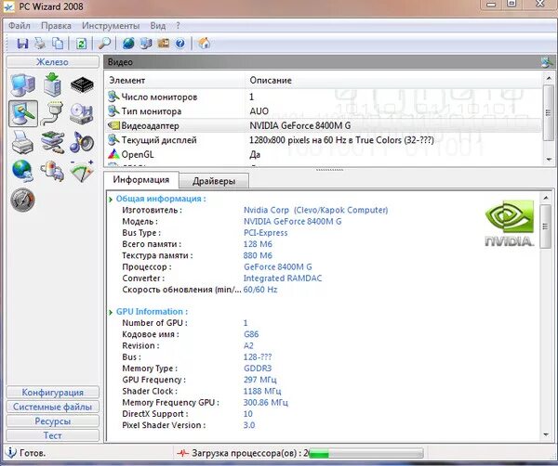This screenshot has height=466, width=558.
Task: Open the Инструменты menu
Action: [111, 26]
